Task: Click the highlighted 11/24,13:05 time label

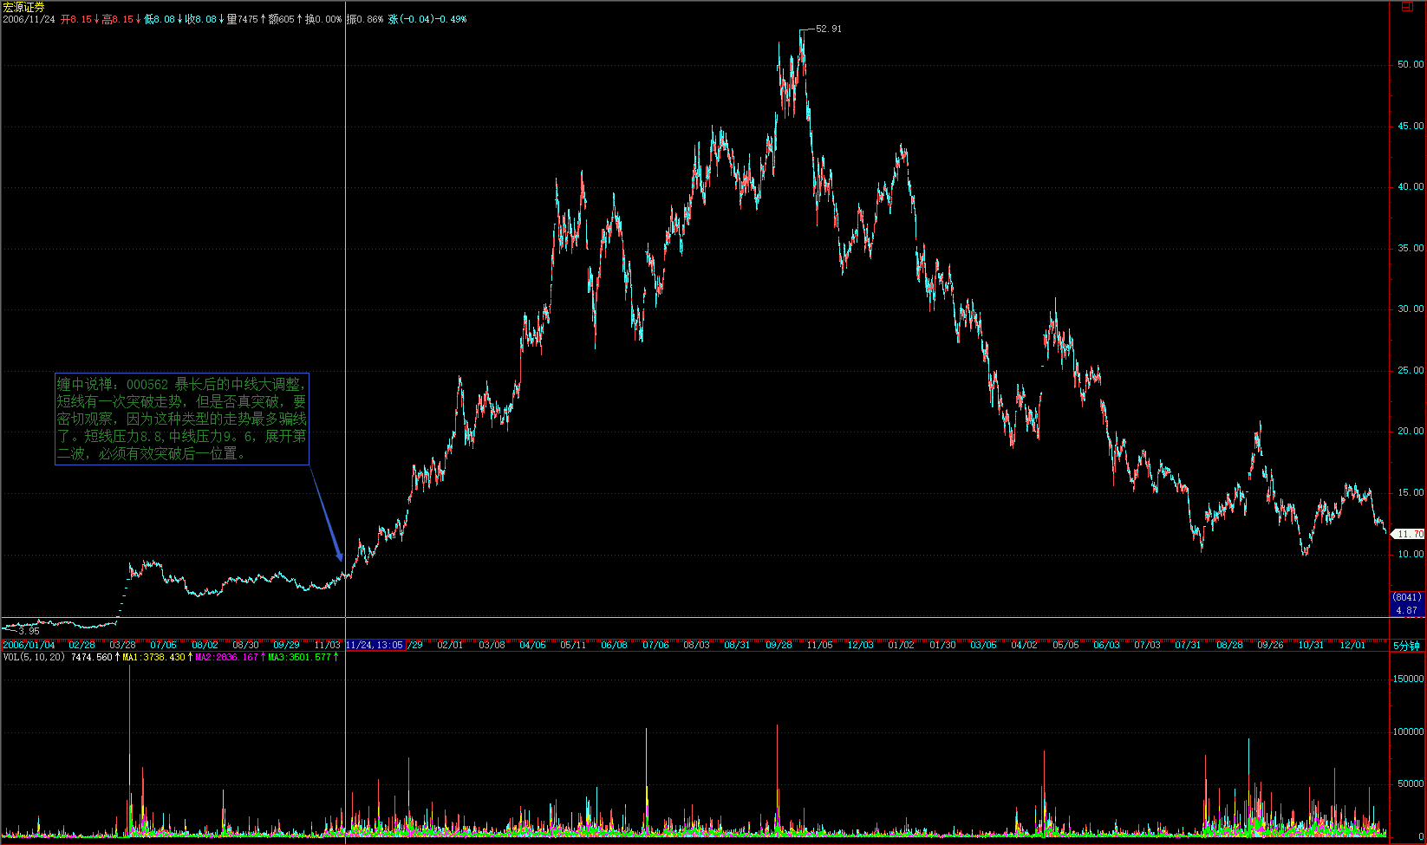Action: point(375,646)
